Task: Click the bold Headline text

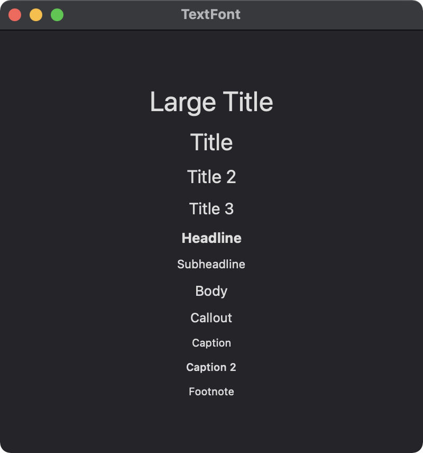Action: 212,238
